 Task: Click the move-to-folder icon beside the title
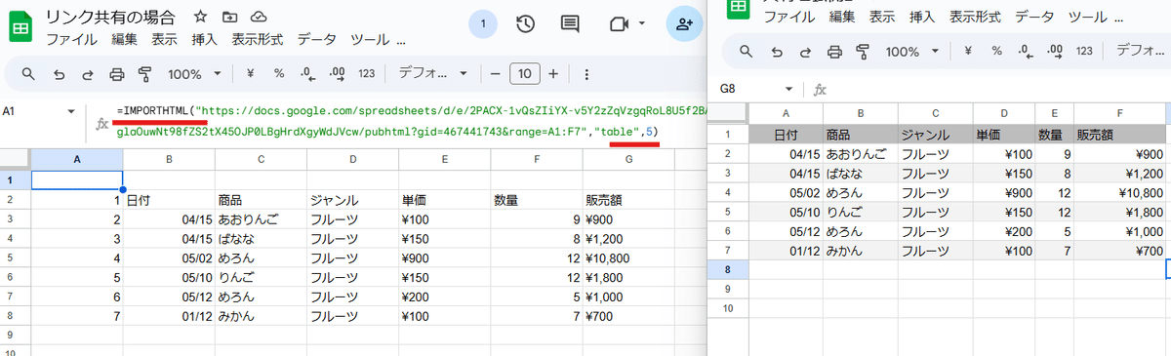[229, 18]
